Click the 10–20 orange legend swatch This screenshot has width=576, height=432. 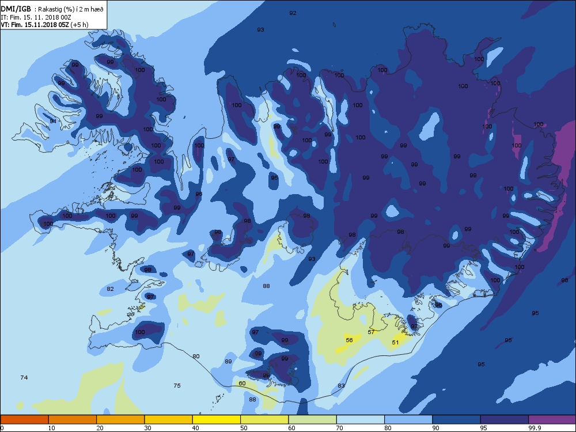click(x=73, y=419)
